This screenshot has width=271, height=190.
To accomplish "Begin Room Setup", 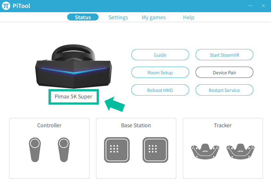I will click(160, 72).
